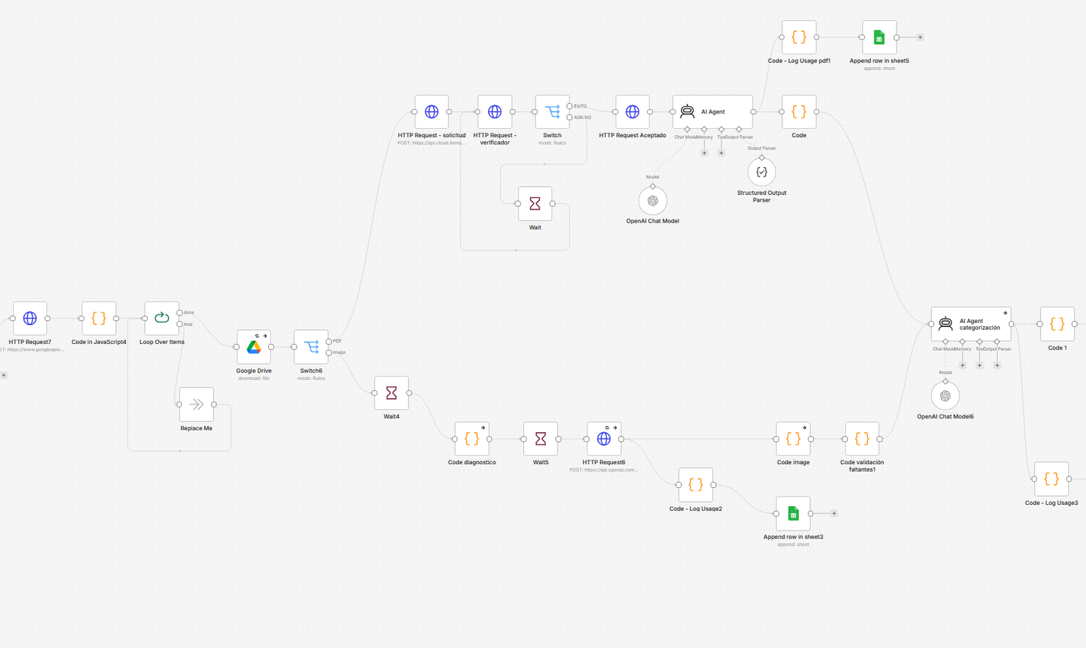Select the HTTP Request7 node
This screenshot has height=648, width=1086.
[30, 318]
